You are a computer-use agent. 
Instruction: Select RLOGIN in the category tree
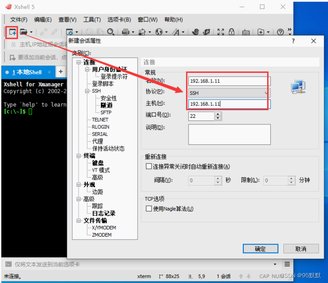pos(100,127)
